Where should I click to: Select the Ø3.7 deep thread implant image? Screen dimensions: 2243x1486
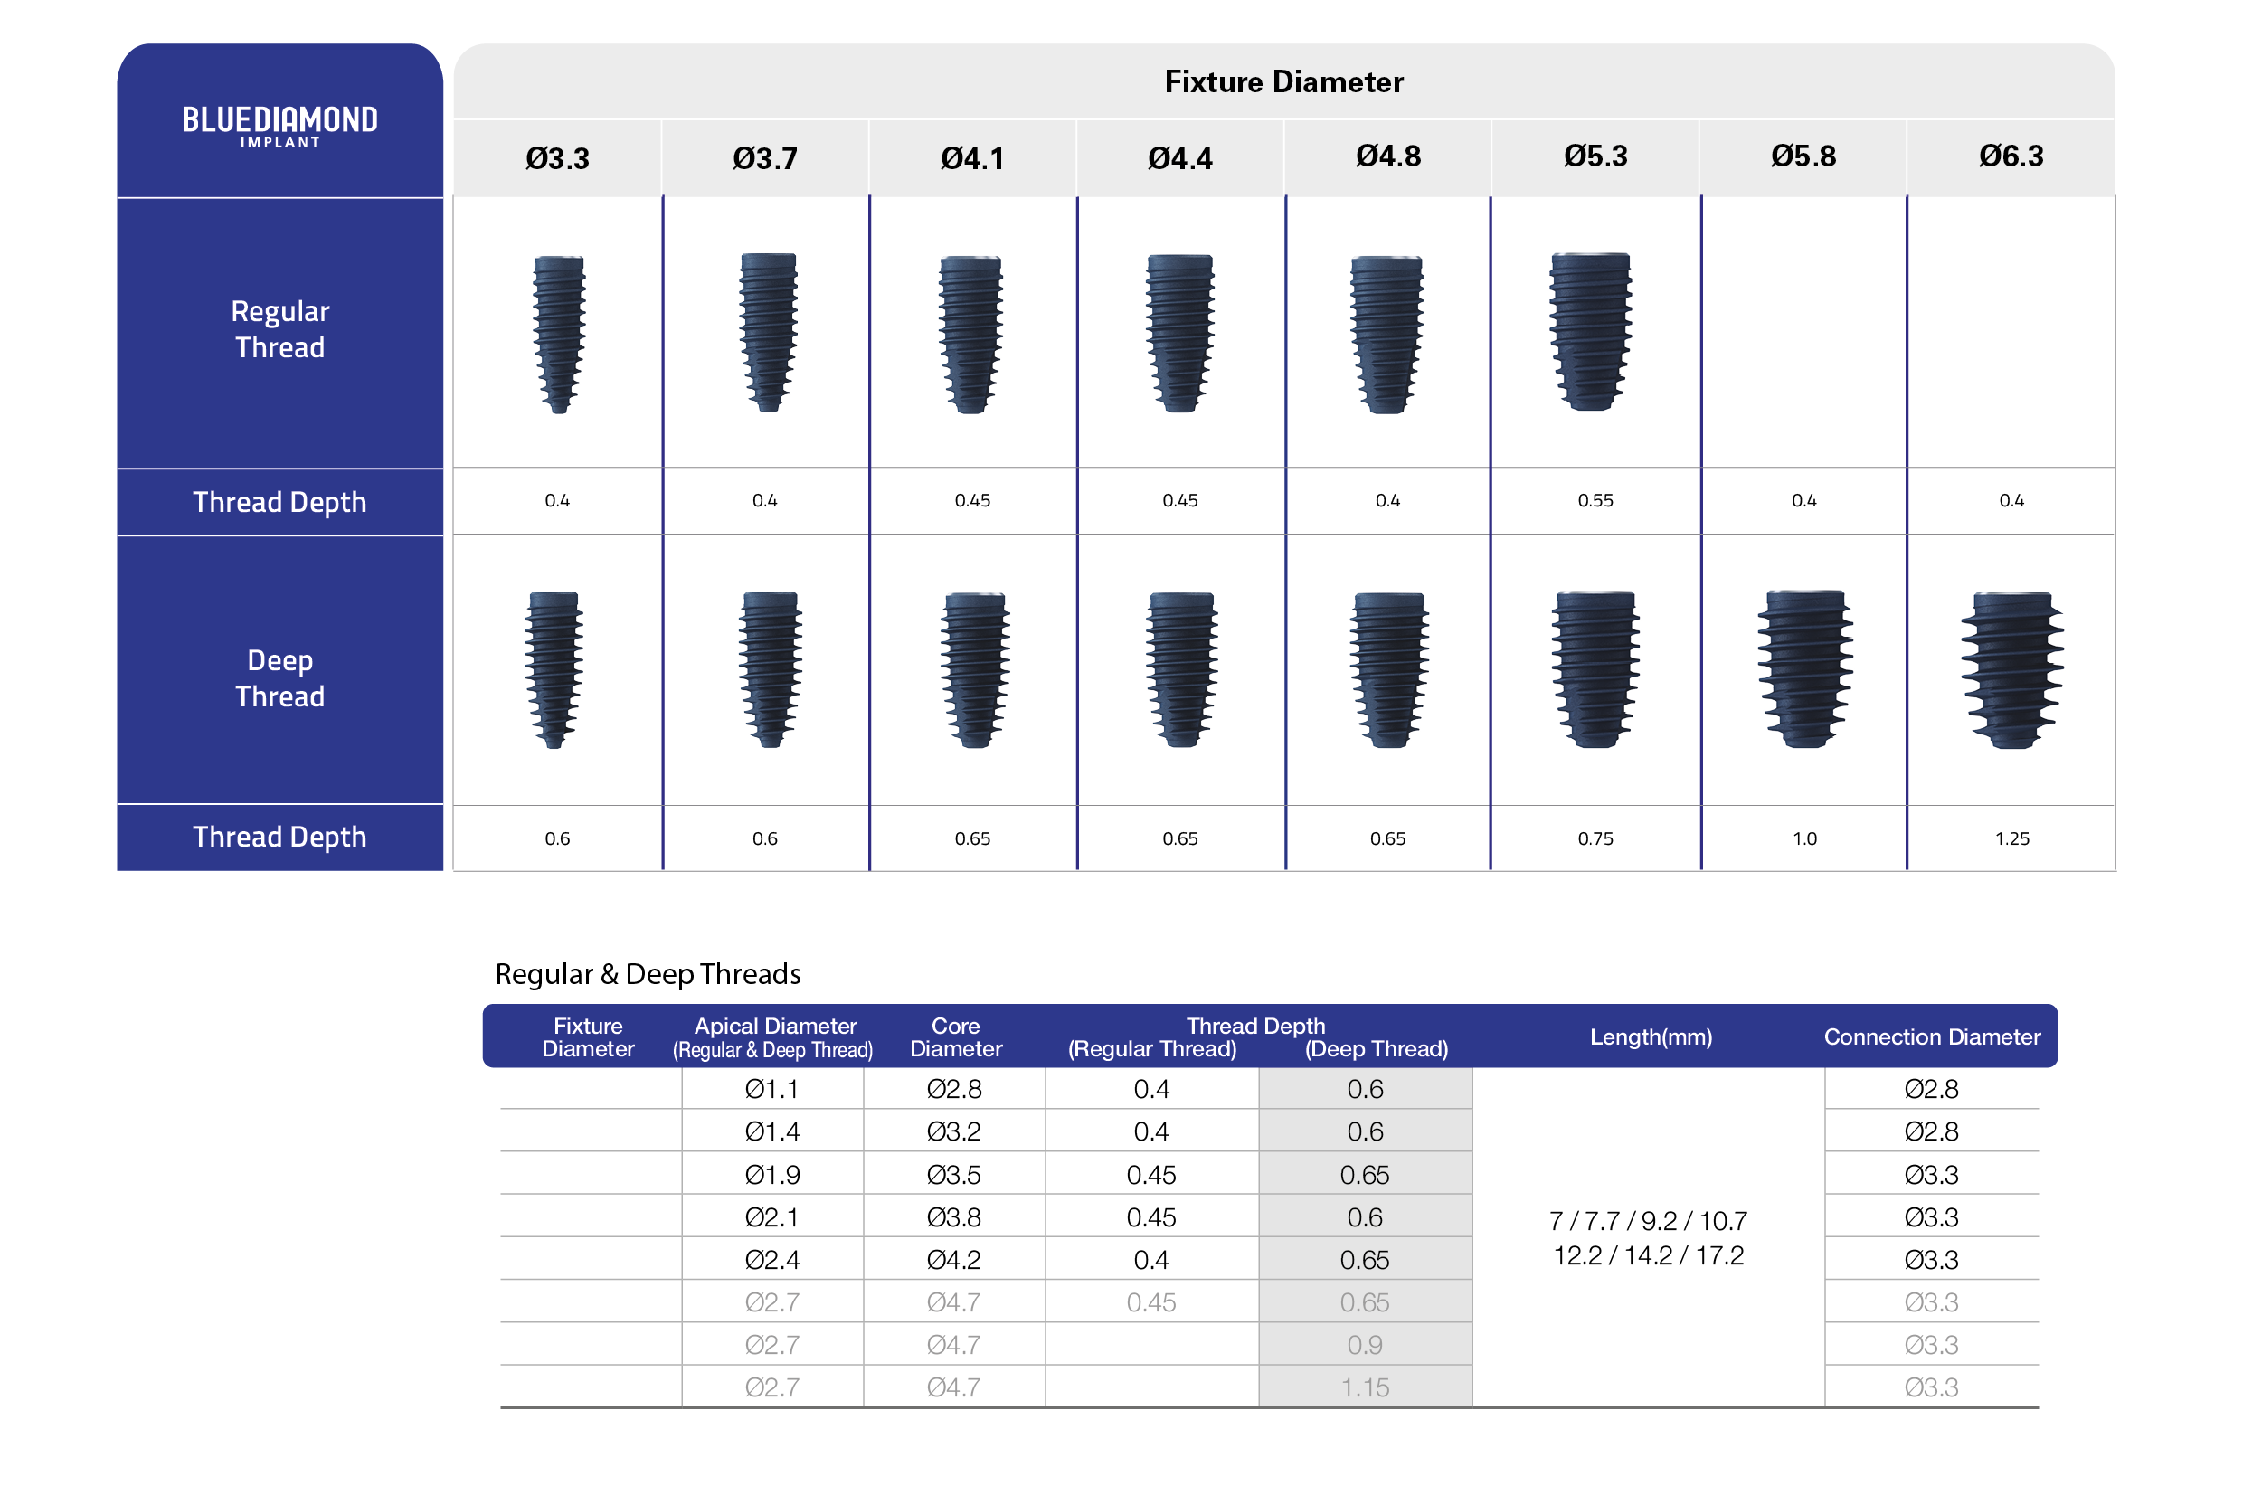(769, 669)
